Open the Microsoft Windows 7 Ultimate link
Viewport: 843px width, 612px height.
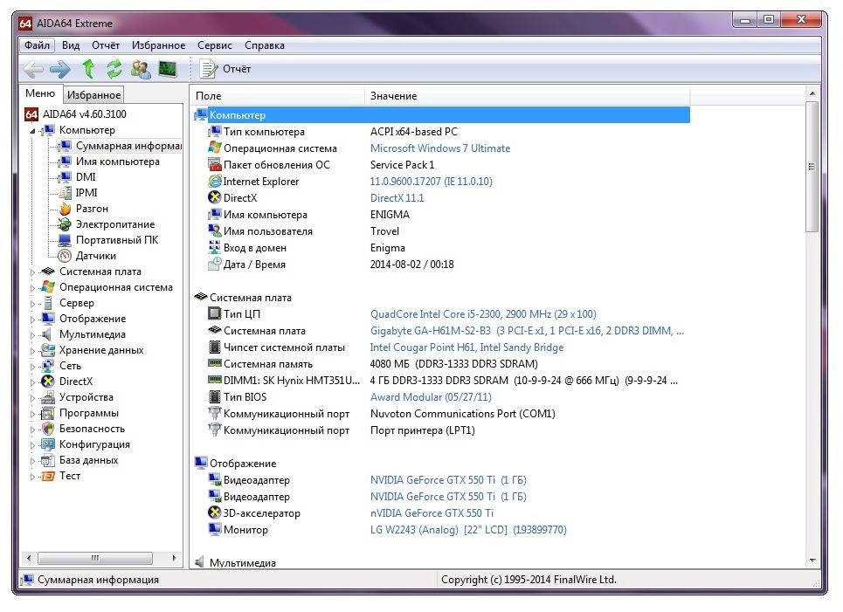439,148
